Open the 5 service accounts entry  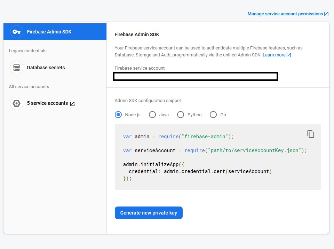47,103
